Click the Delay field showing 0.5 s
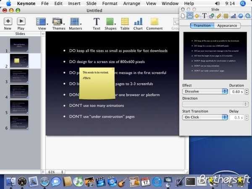The width and height of the screenshot is (252, 189). pos(237,118)
